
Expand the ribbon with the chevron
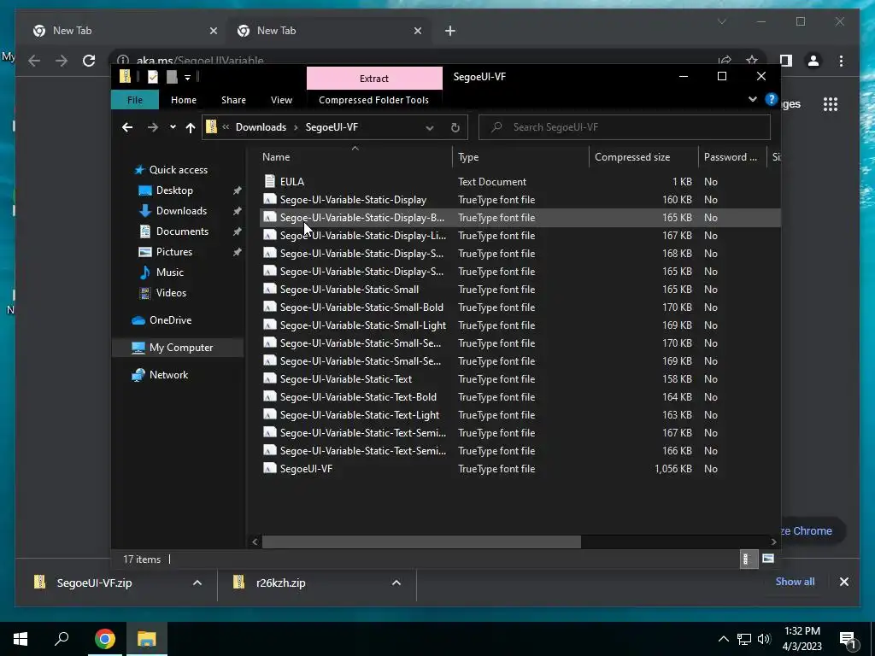click(752, 99)
